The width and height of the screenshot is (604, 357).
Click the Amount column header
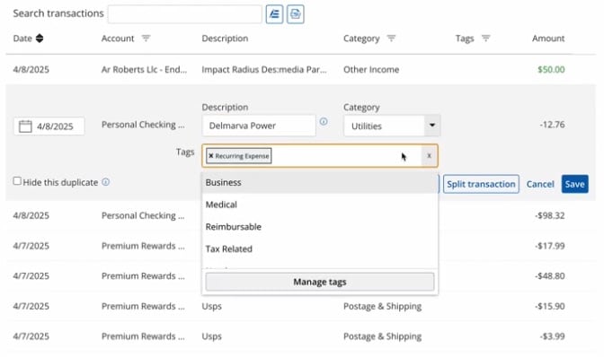click(x=548, y=39)
